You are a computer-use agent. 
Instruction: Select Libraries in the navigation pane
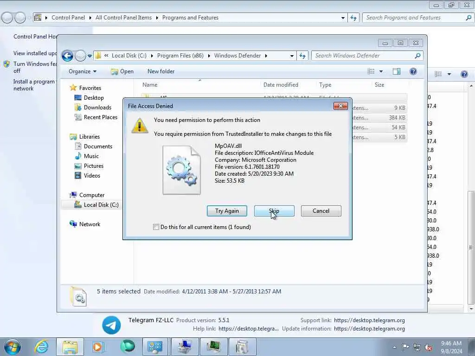click(90, 137)
